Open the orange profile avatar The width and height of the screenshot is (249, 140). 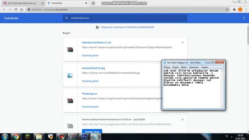coord(240,9)
